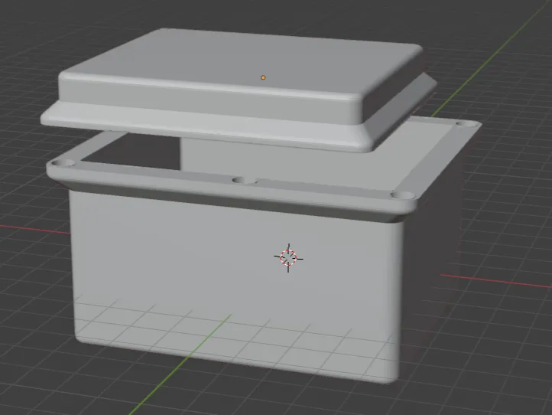The height and width of the screenshot is (415, 552).
Task: Click the front-left corner screw hole of the box
Action: [63, 163]
